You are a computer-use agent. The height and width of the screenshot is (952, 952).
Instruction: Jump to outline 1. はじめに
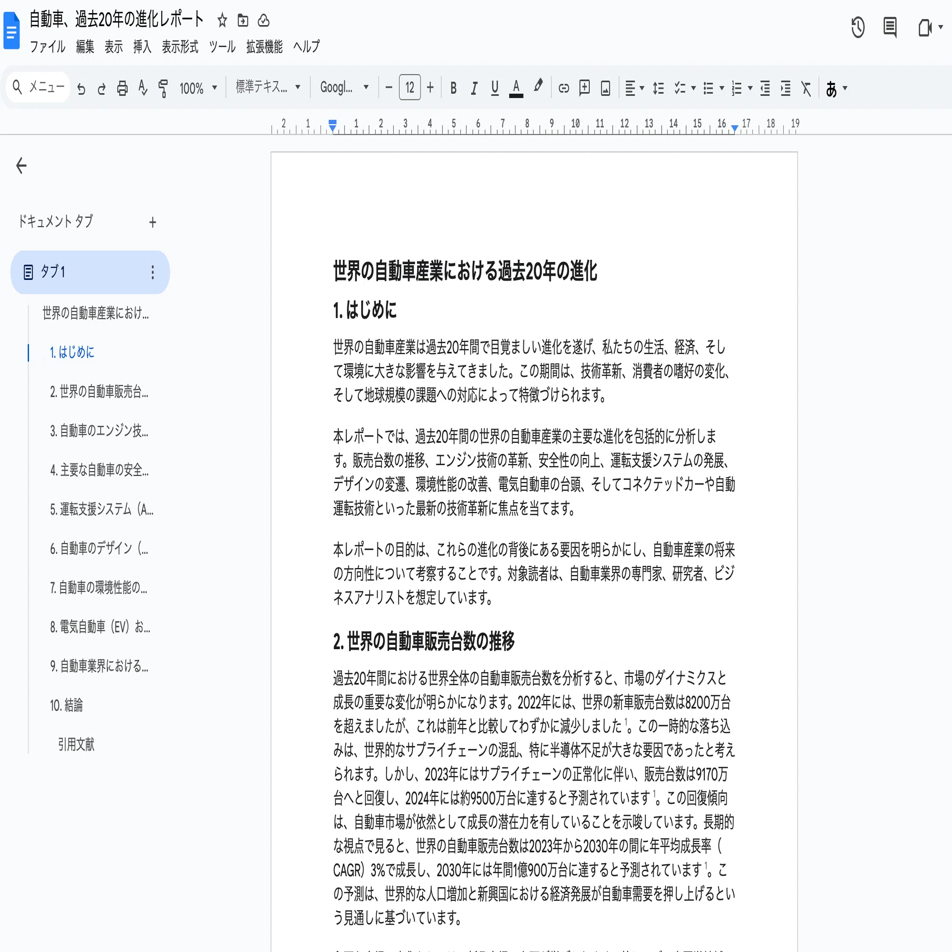[x=72, y=352]
